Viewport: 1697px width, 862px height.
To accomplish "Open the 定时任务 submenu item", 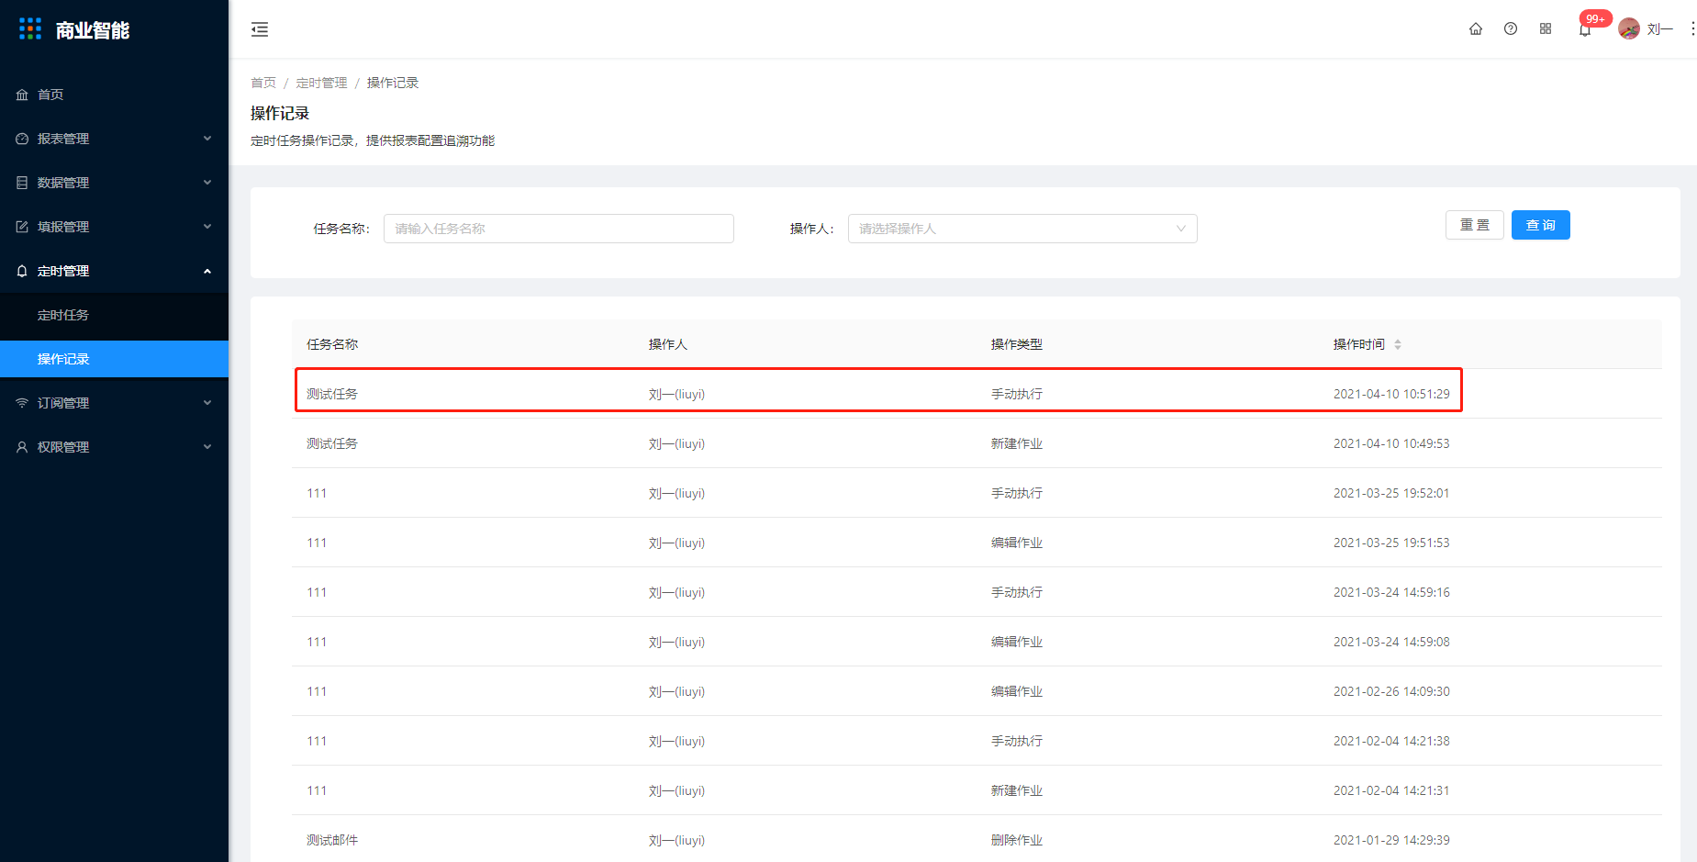I will click(114, 315).
